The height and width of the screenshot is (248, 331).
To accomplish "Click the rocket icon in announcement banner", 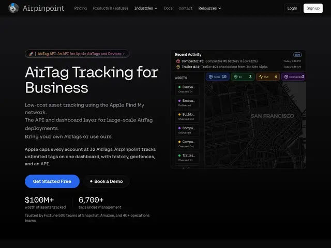I will [31, 54].
